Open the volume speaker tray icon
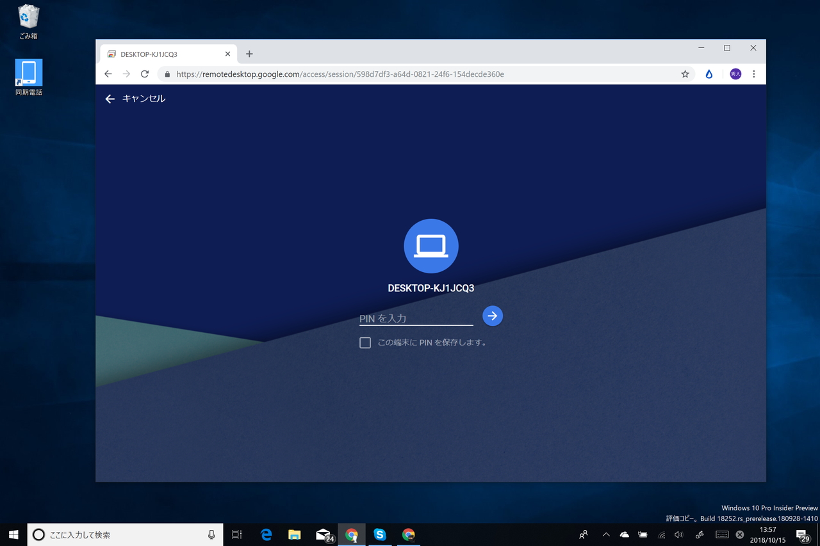This screenshot has width=820, height=546. point(679,534)
